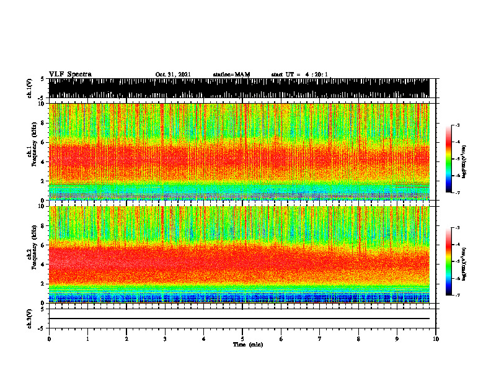Click time axis tick label "0"
The height and width of the screenshot is (380, 491).
point(49,339)
